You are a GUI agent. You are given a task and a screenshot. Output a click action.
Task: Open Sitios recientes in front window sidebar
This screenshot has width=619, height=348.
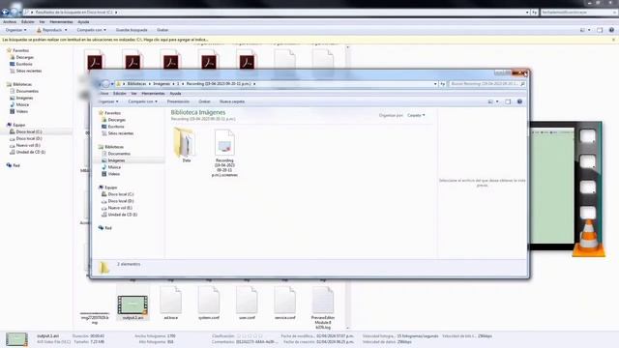coord(120,133)
